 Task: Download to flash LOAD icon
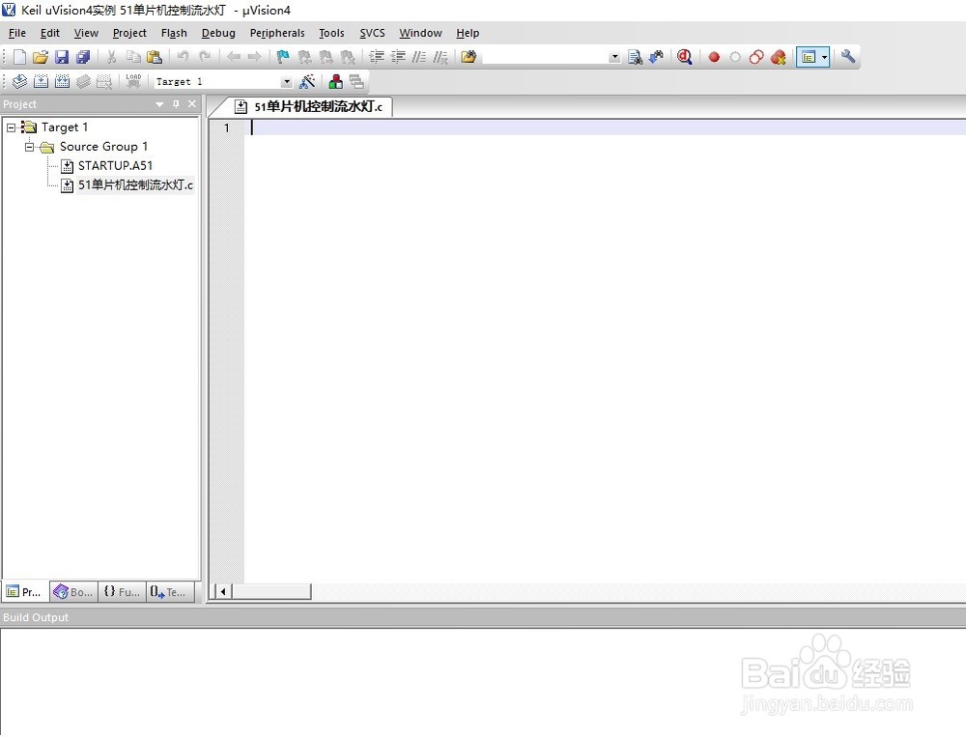pos(133,81)
